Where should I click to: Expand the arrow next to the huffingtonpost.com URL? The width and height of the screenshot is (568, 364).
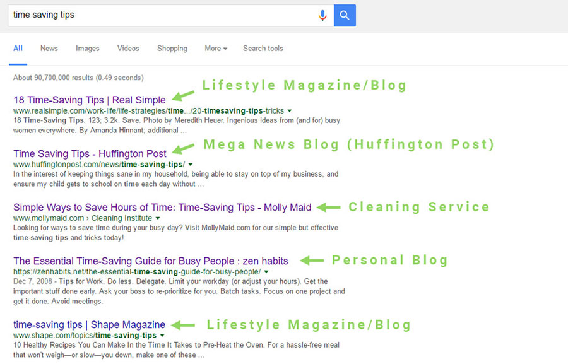pyautogui.click(x=191, y=165)
